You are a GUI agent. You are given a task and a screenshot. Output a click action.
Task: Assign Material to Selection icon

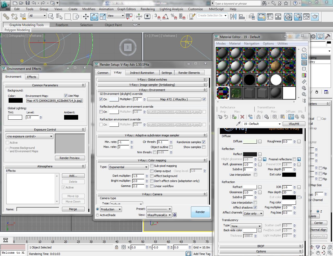[234, 117]
